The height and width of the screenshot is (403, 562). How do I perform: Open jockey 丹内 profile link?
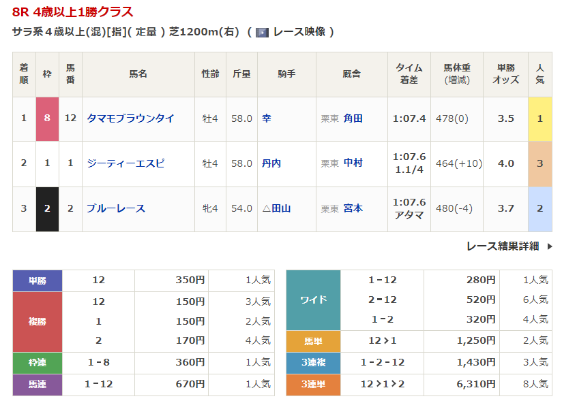coord(271,163)
